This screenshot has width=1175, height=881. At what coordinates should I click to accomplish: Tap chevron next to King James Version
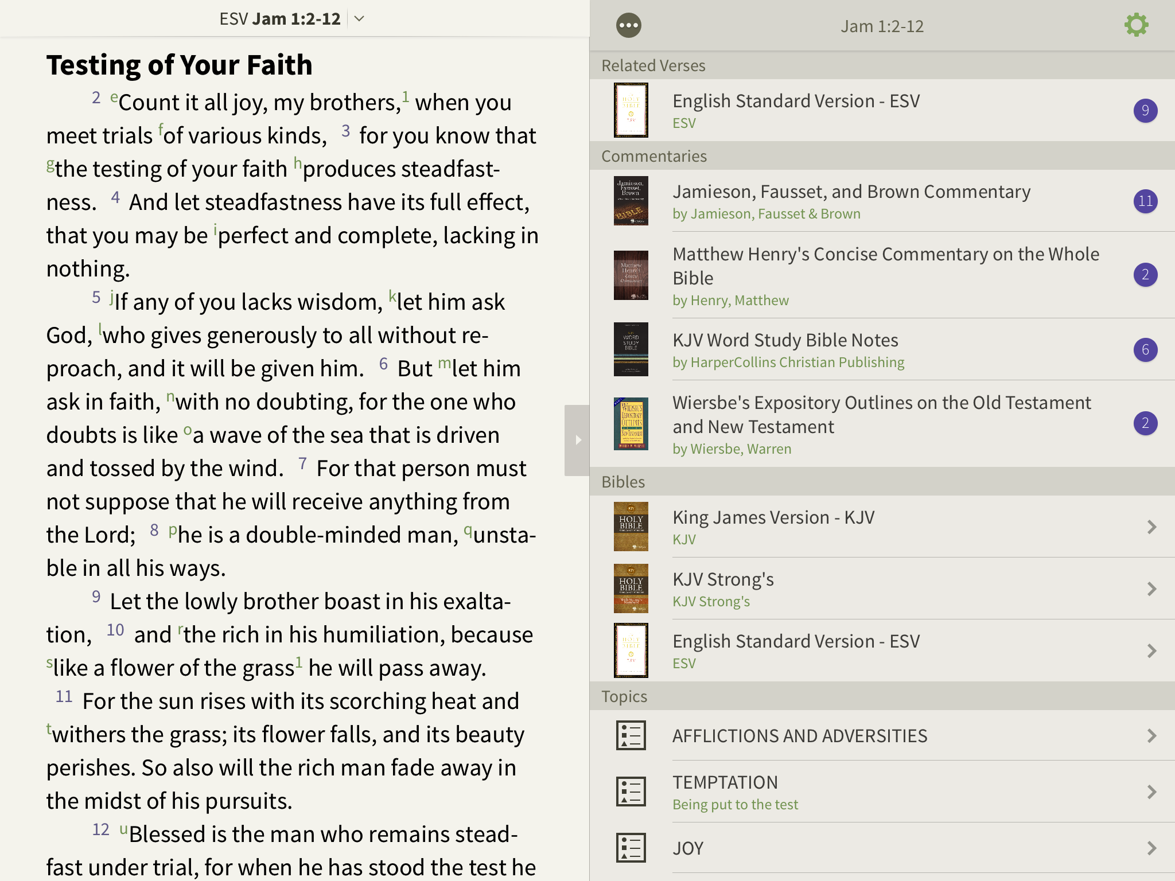(x=1151, y=527)
